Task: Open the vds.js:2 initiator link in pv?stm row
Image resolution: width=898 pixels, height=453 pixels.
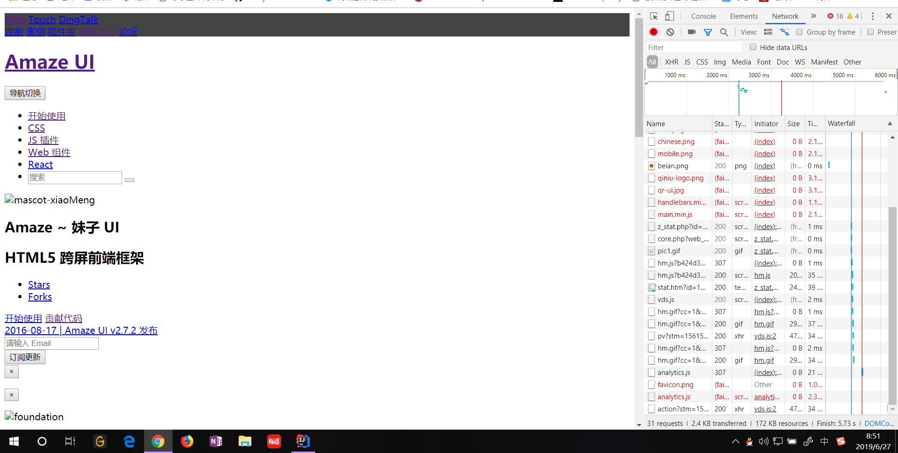Action: [x=765, y=336]
